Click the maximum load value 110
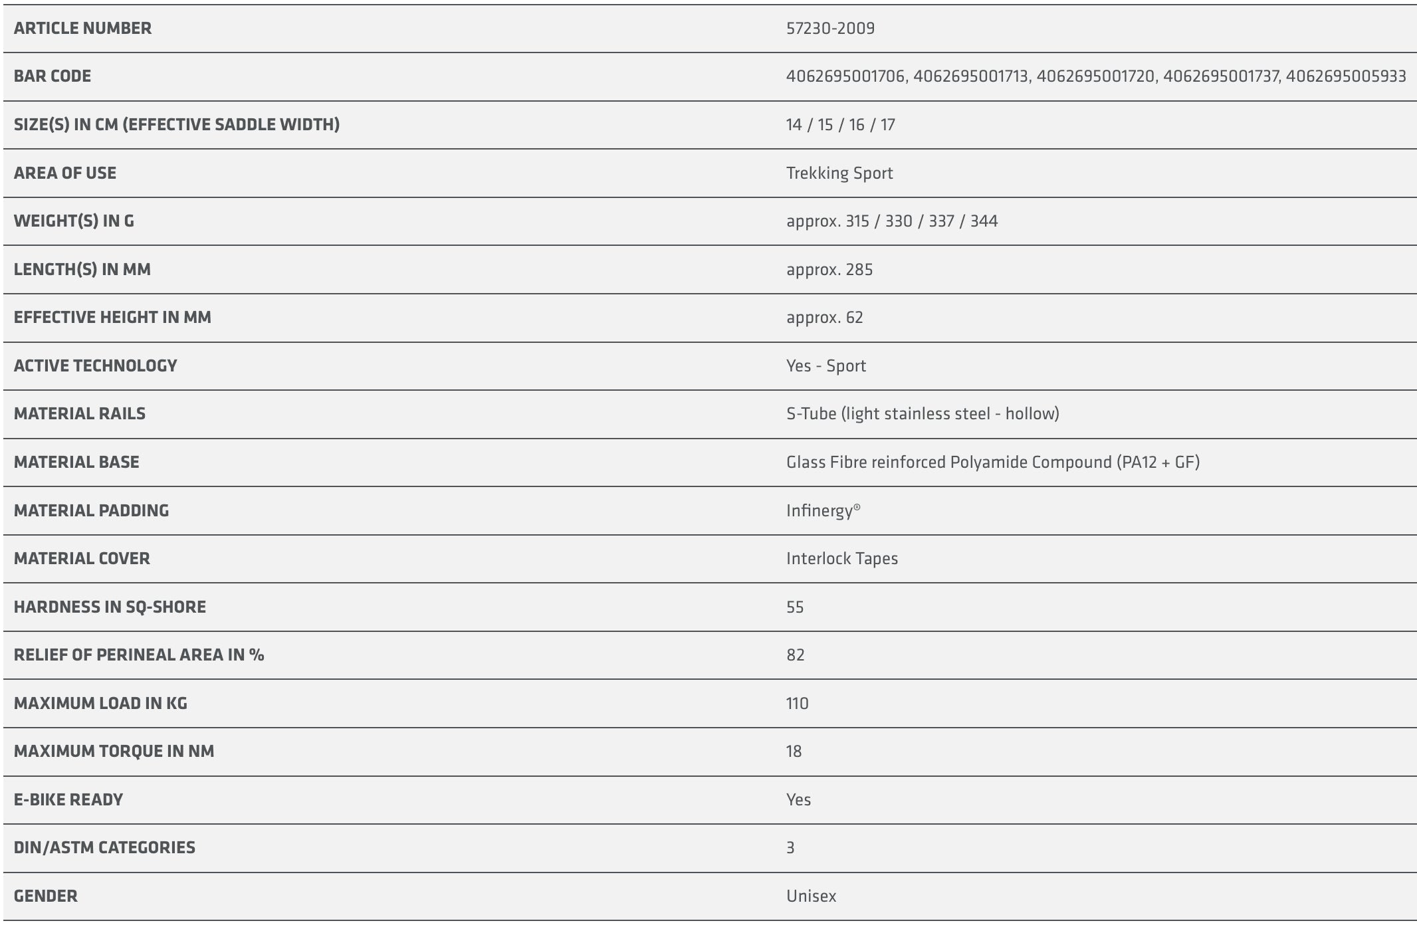 [797, 704]
